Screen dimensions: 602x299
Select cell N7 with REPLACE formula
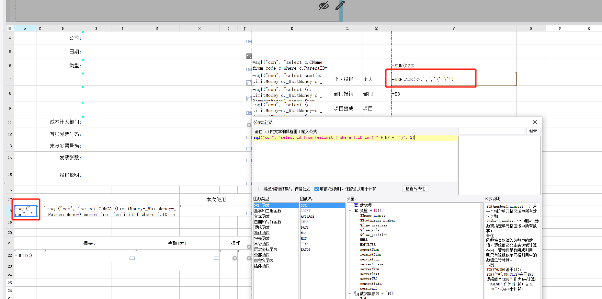coord(454,79)
